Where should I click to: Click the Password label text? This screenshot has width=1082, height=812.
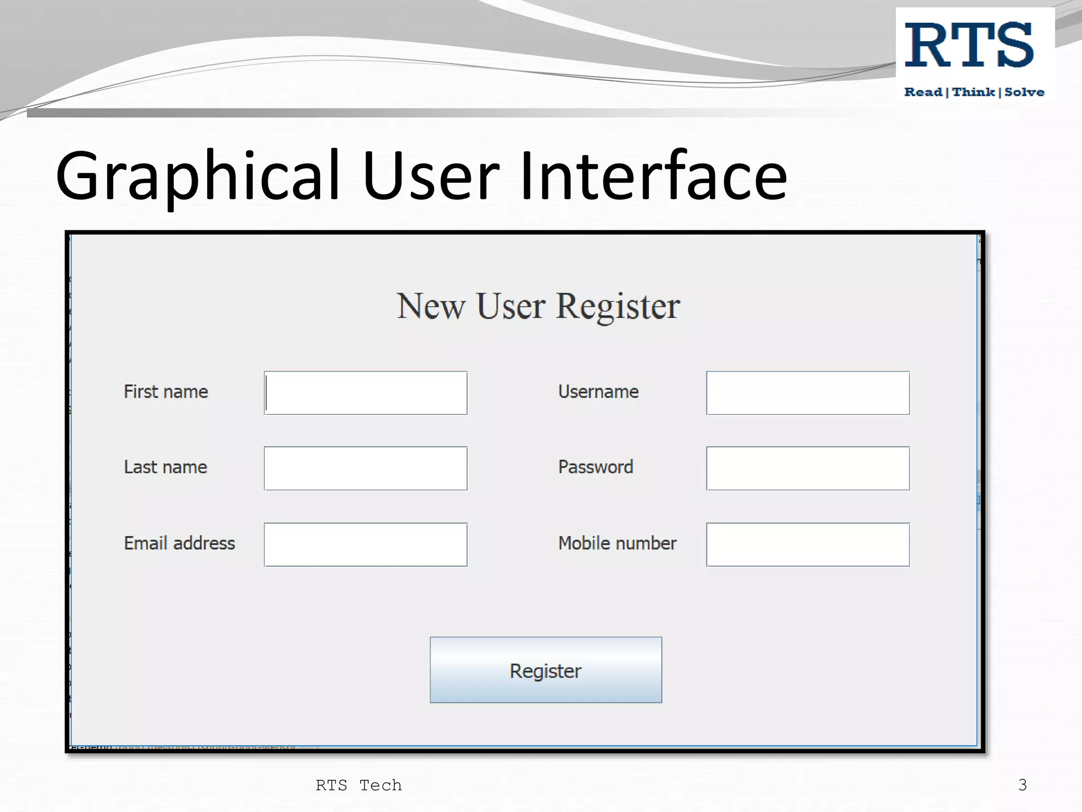tap(595, 467)
